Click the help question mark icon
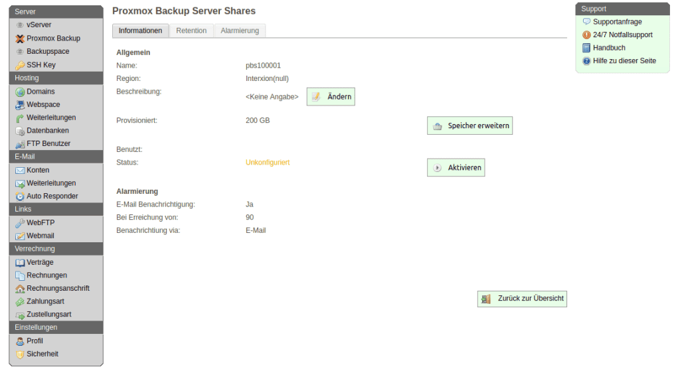The width and height of the screenshot is (680, 377). click(x=586, y=61)
